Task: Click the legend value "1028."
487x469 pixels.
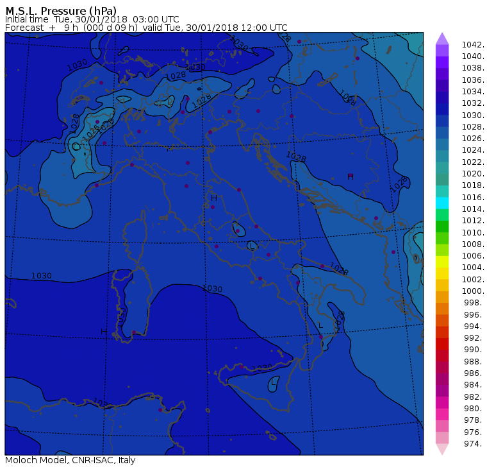Action: click(473, 127)
